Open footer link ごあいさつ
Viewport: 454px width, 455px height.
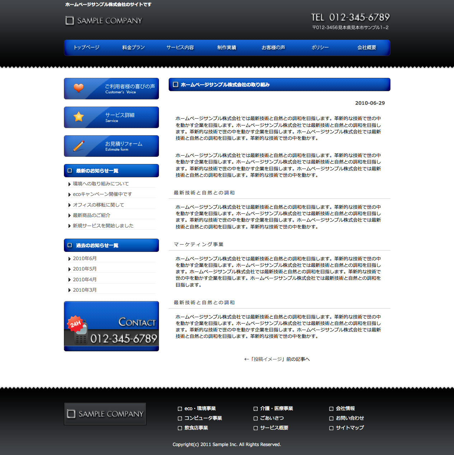[272, 418]
